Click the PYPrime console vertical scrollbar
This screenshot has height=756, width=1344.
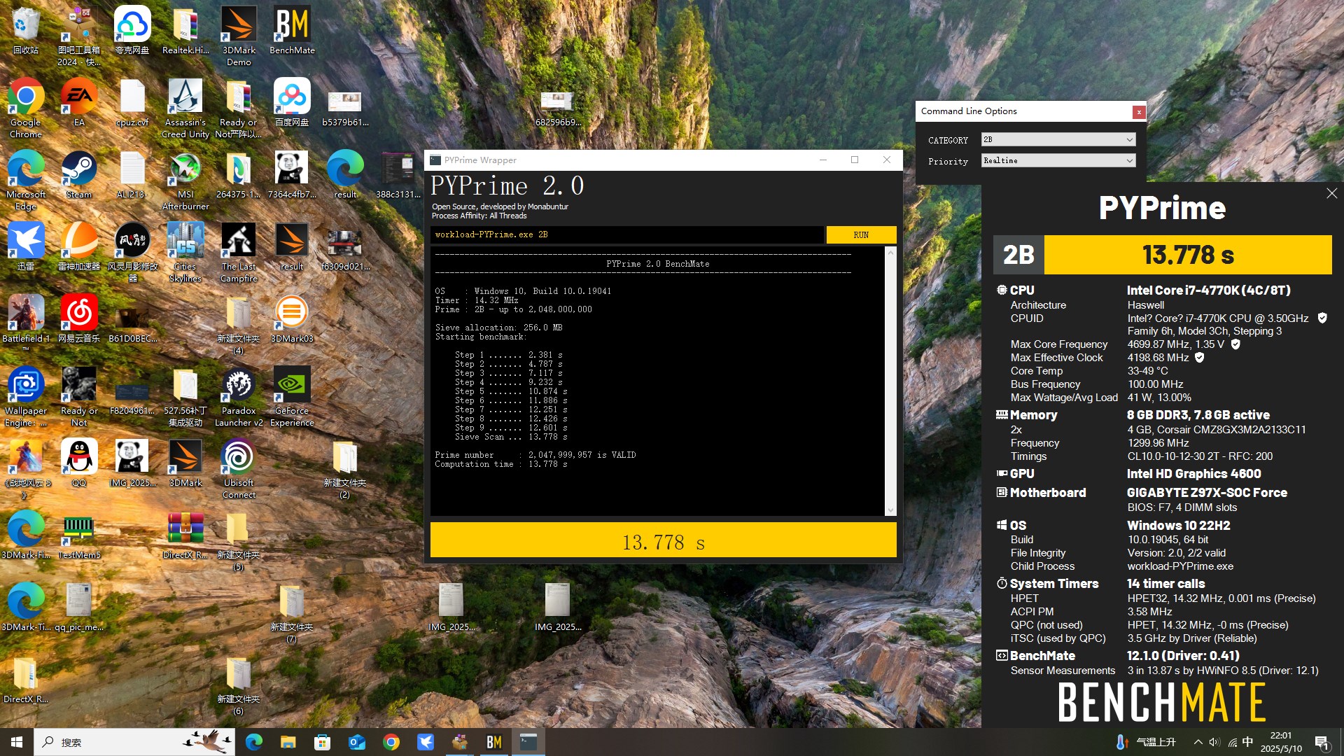[890, 381]
